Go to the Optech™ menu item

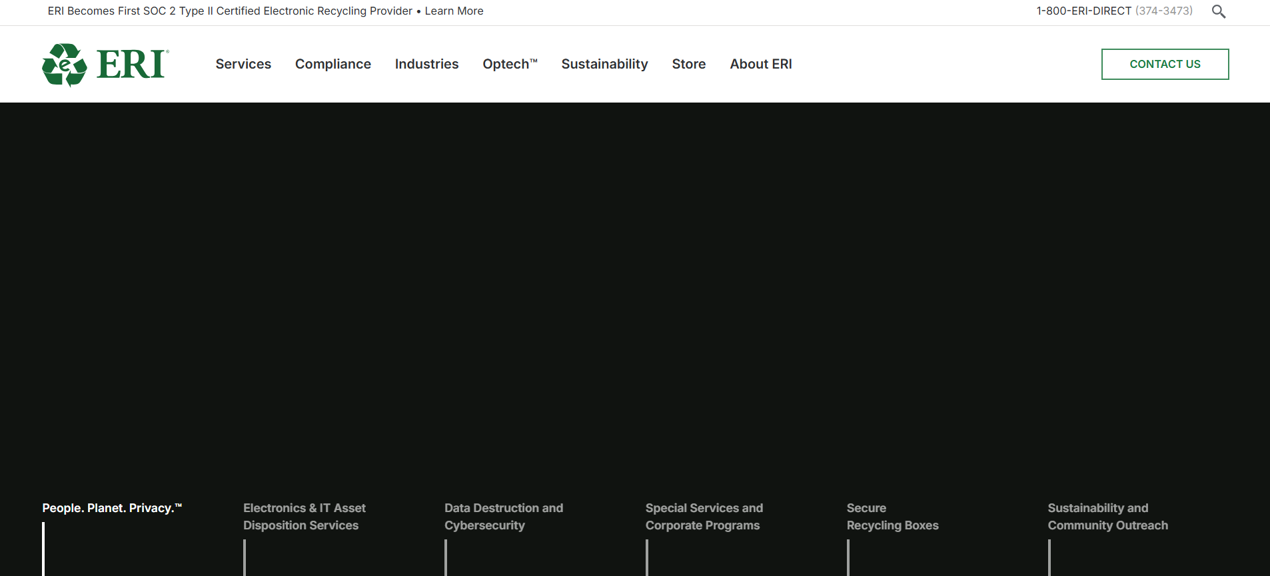coord(509,64)
